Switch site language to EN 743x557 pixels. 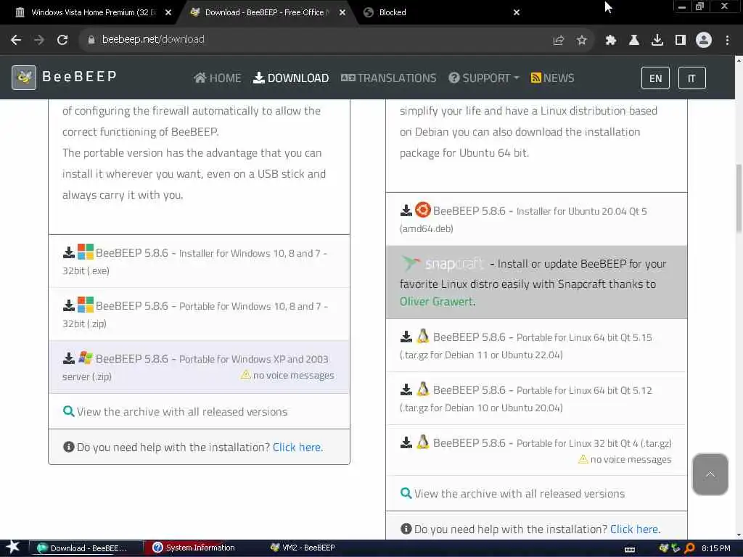click(x=655, y=78)
